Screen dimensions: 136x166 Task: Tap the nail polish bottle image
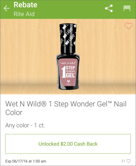click(68, 57)
